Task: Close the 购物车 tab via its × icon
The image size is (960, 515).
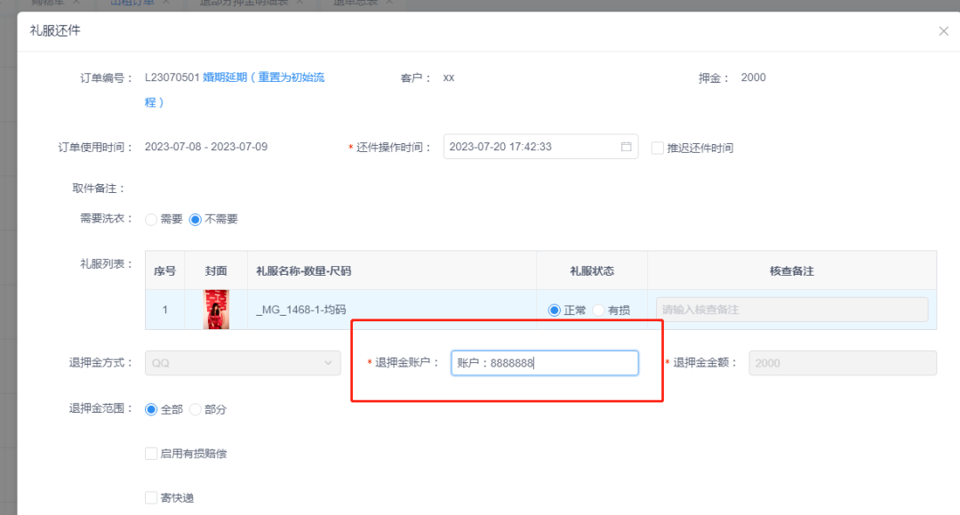Action: (74, 4)
